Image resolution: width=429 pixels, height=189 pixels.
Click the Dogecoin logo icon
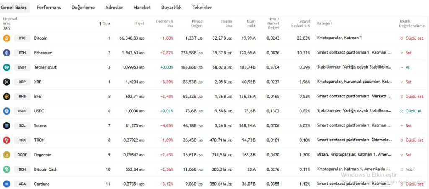point(7,155)
